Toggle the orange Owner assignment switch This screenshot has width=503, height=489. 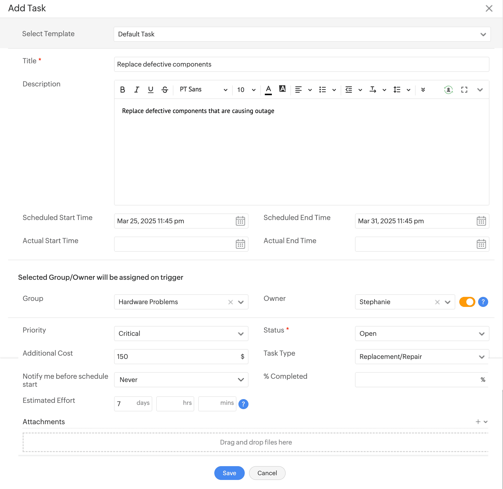(x=467, y=302)
